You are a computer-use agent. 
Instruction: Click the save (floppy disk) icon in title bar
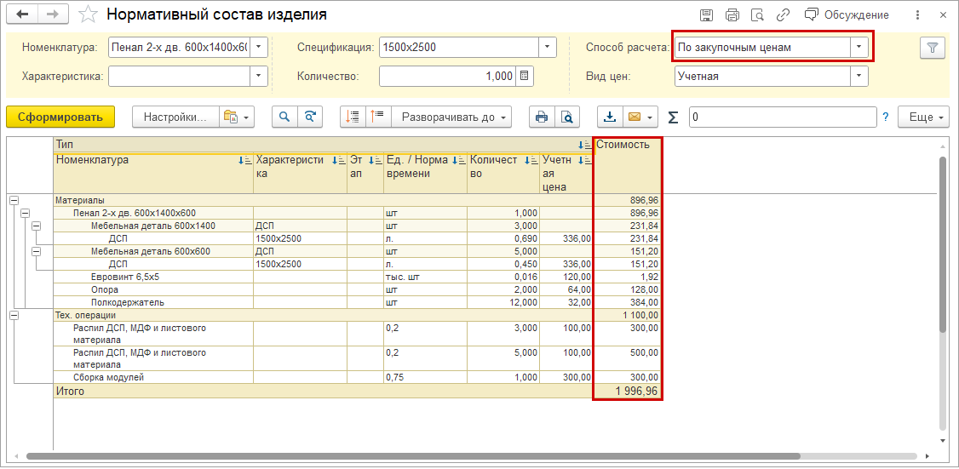(706, 14)
